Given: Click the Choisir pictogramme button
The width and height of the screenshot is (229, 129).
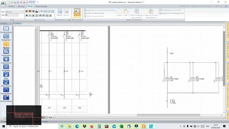Looking at the screenshot, I should tap(60, 13).
